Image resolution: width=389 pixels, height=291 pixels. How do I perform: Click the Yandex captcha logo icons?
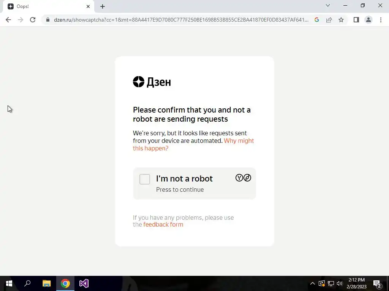coord(243,178)
